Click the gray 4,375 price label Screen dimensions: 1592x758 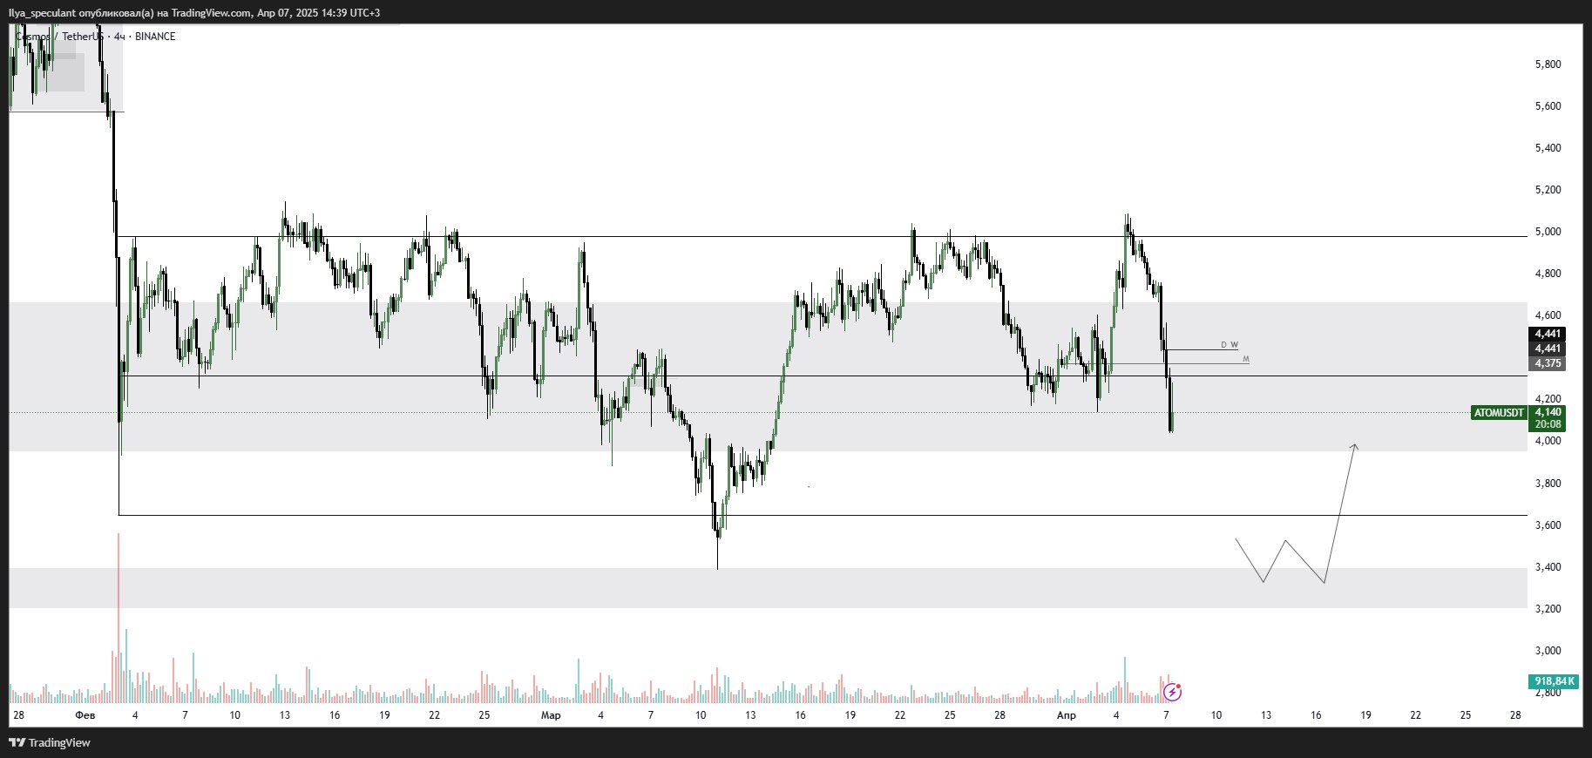click(x=1548, y=363)
